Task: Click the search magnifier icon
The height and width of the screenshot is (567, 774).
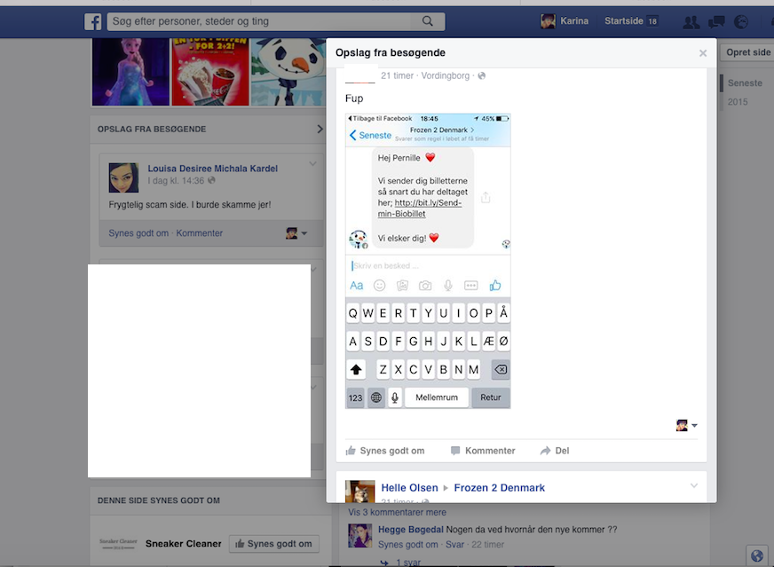Action: tap(428, 21)
